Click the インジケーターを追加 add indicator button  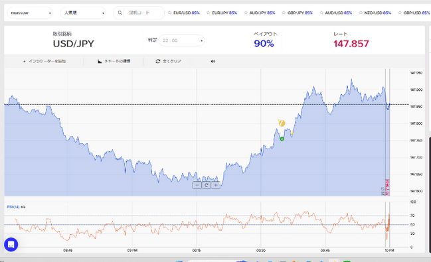(44, 61)
